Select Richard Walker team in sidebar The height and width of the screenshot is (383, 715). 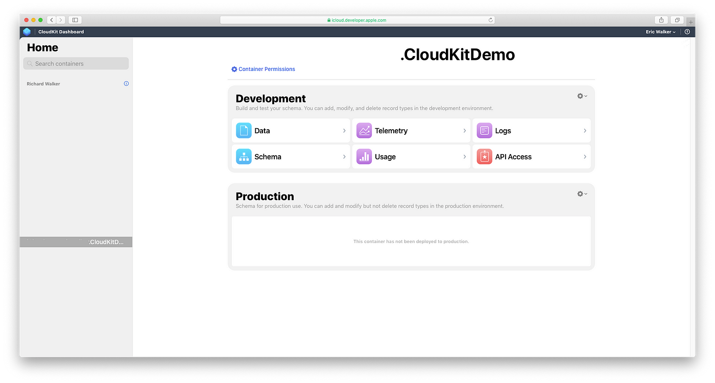point(43,84)
